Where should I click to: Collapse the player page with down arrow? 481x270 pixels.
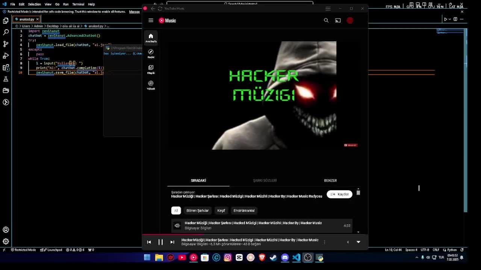[x=358, y=242]
